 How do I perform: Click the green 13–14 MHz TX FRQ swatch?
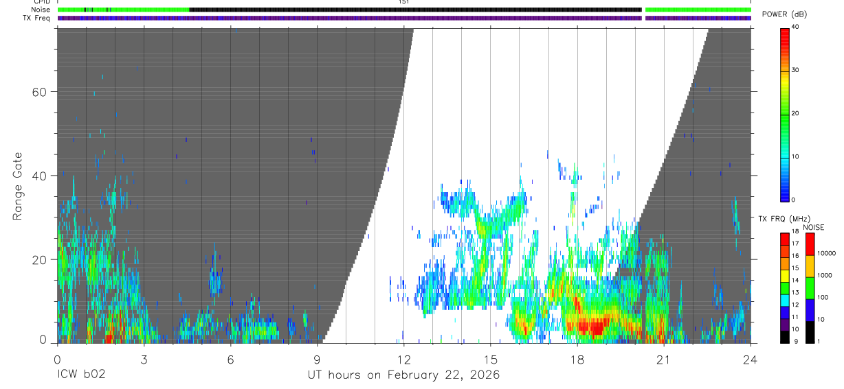click(785, 288)
